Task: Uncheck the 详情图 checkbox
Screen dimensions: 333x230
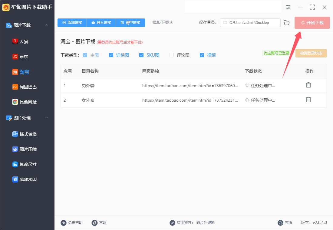Action: coord(111,55)
